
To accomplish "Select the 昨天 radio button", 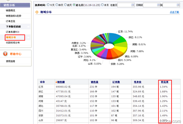I will click(x=57, y=5).
